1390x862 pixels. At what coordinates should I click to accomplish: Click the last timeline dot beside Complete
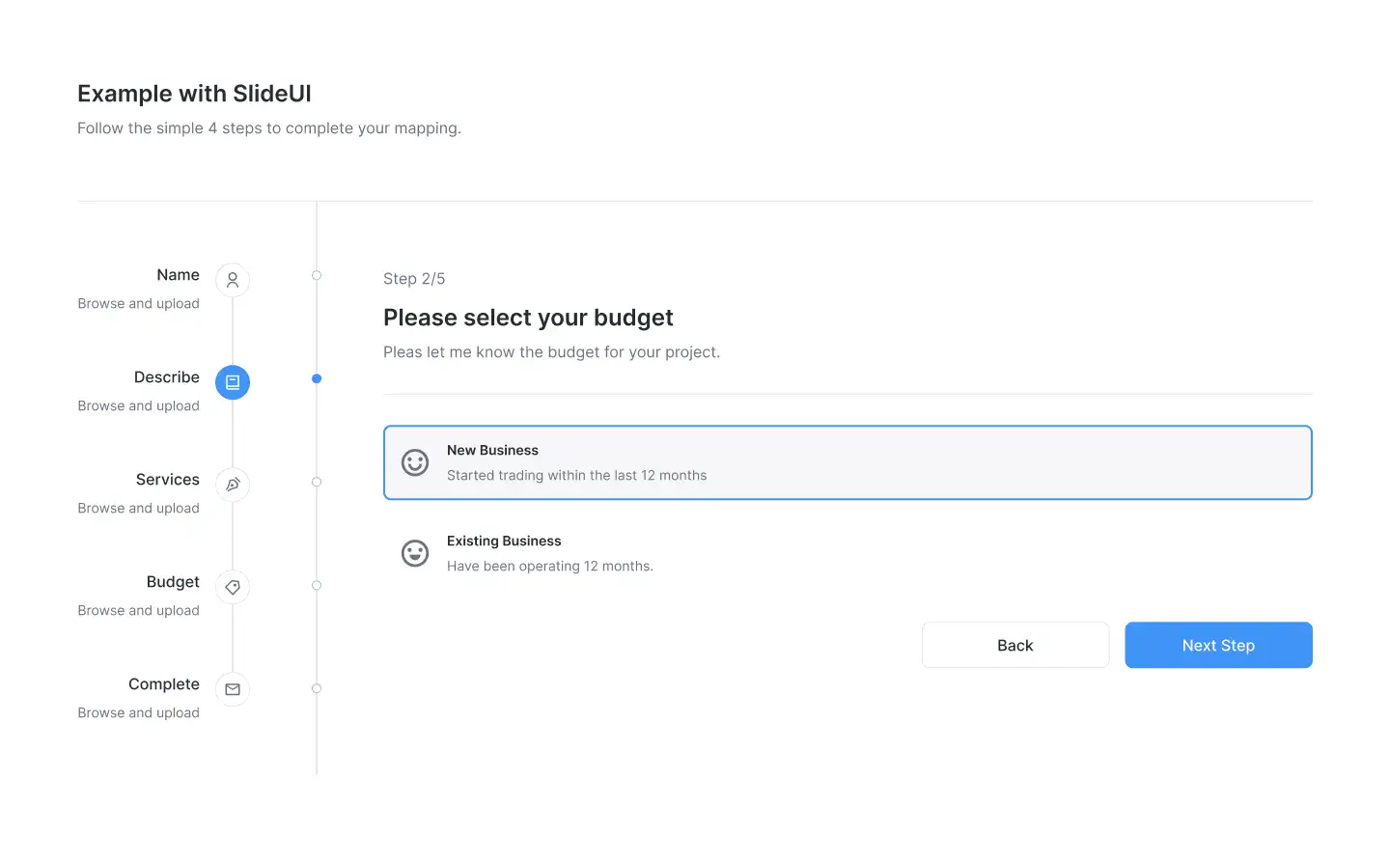[317, 688]
